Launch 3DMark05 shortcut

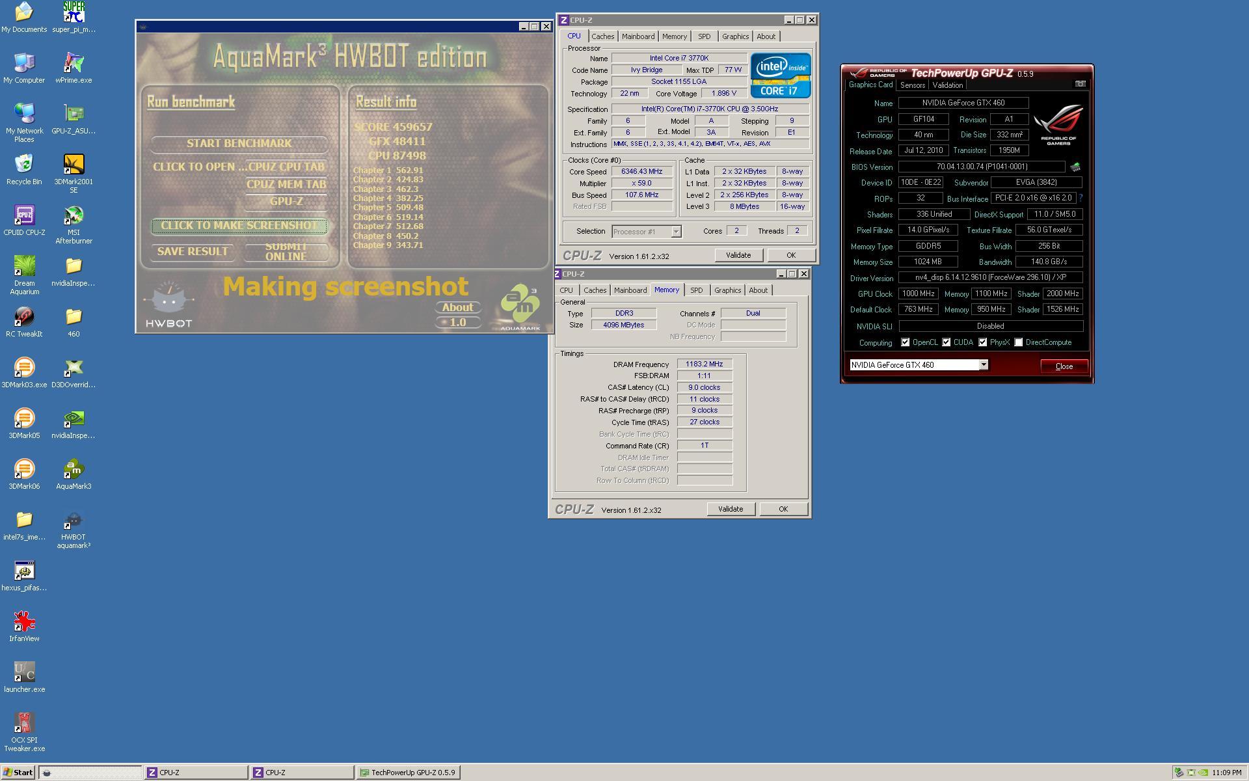pos(24,424)
